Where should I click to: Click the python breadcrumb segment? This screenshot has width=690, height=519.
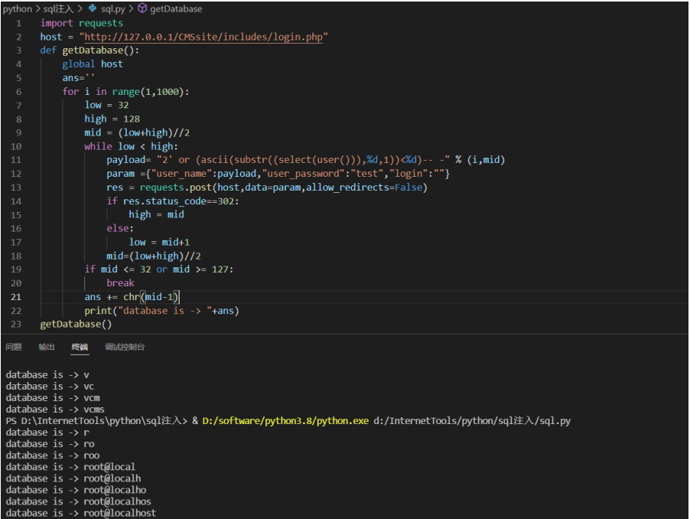(x=17, y=9)
